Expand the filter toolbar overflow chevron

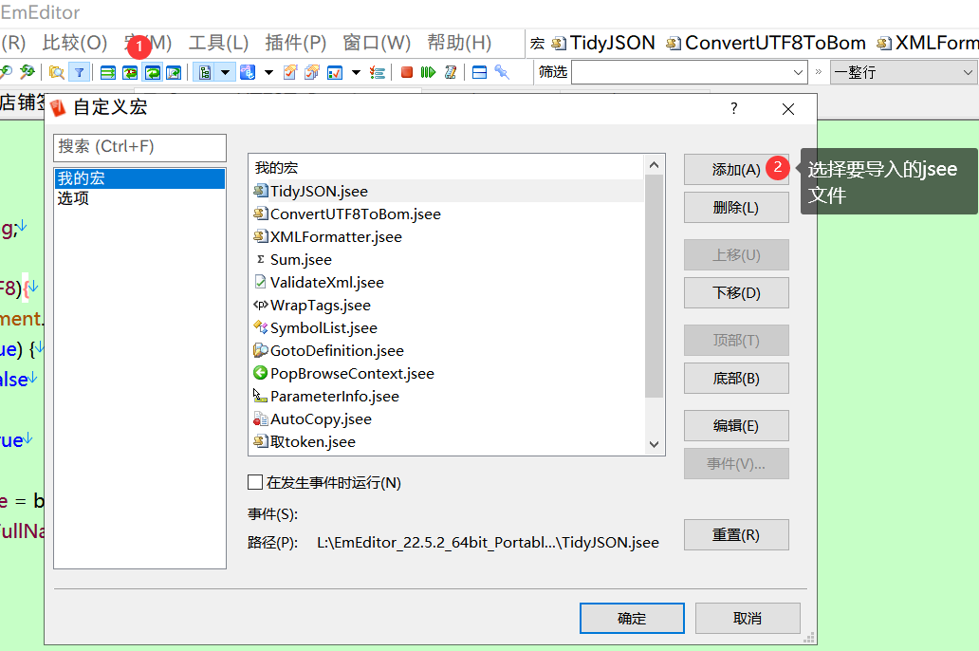tap(818, 72)
